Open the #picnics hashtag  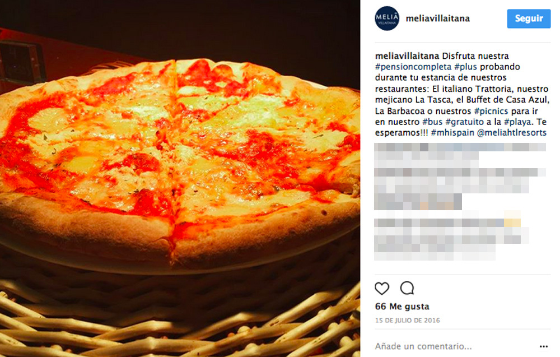click(x=491, y=111)
